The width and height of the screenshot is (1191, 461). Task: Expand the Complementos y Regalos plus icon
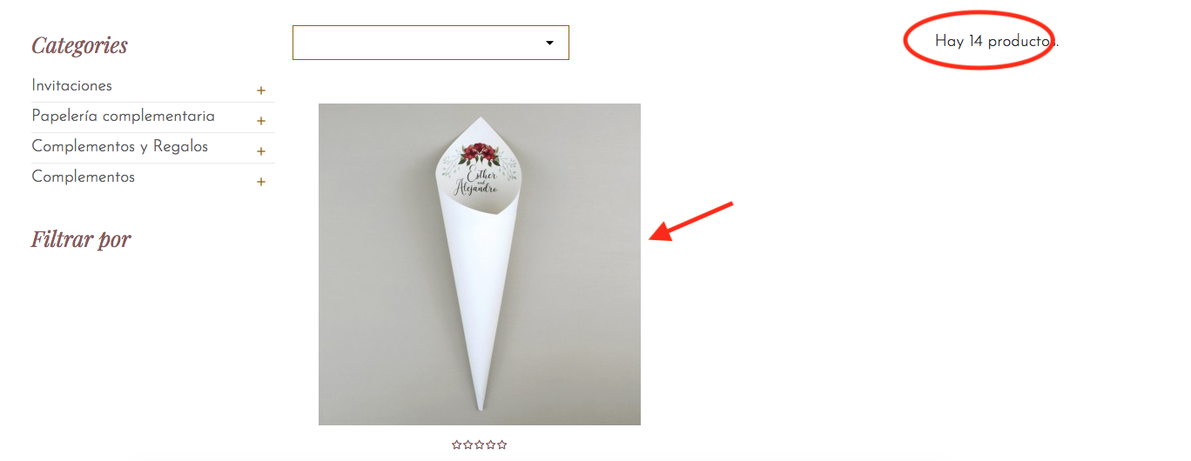[x=261, y=151]
